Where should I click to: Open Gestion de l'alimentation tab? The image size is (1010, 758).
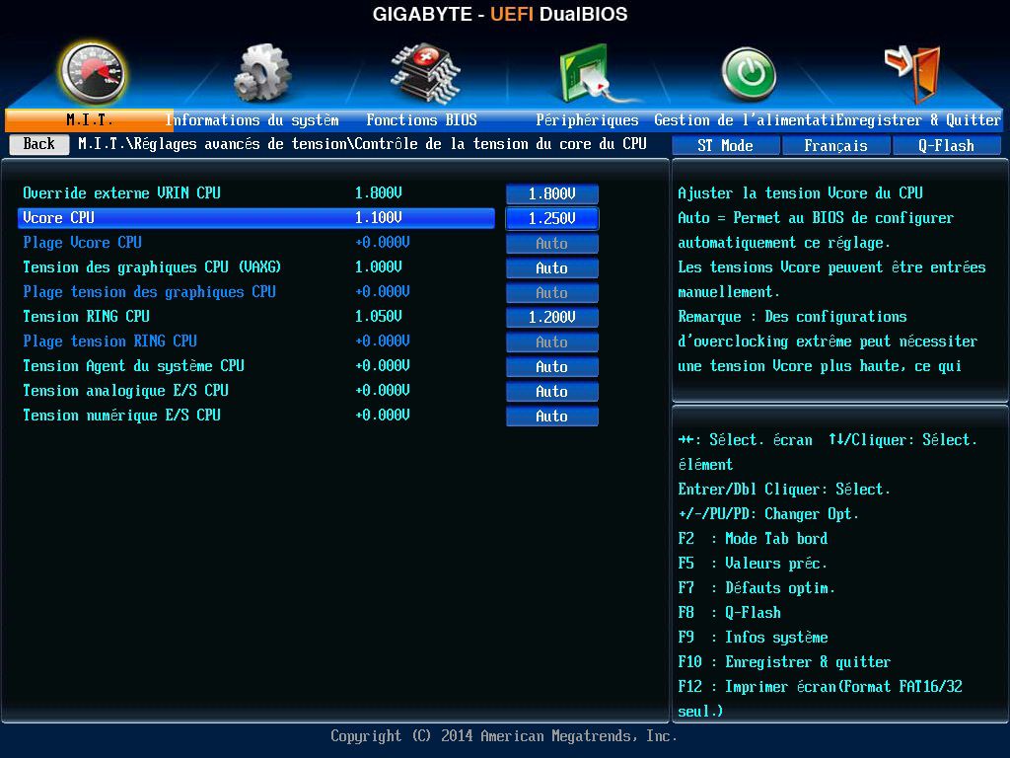click(744, 119)
